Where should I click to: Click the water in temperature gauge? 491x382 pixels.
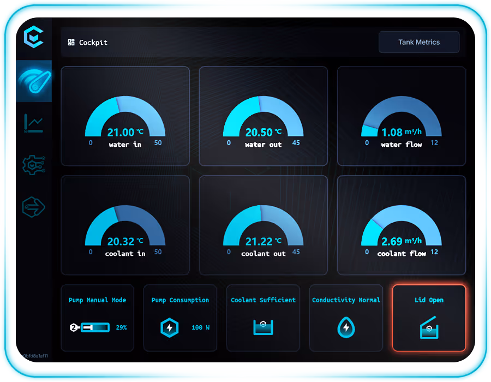(x=125, y=116)
